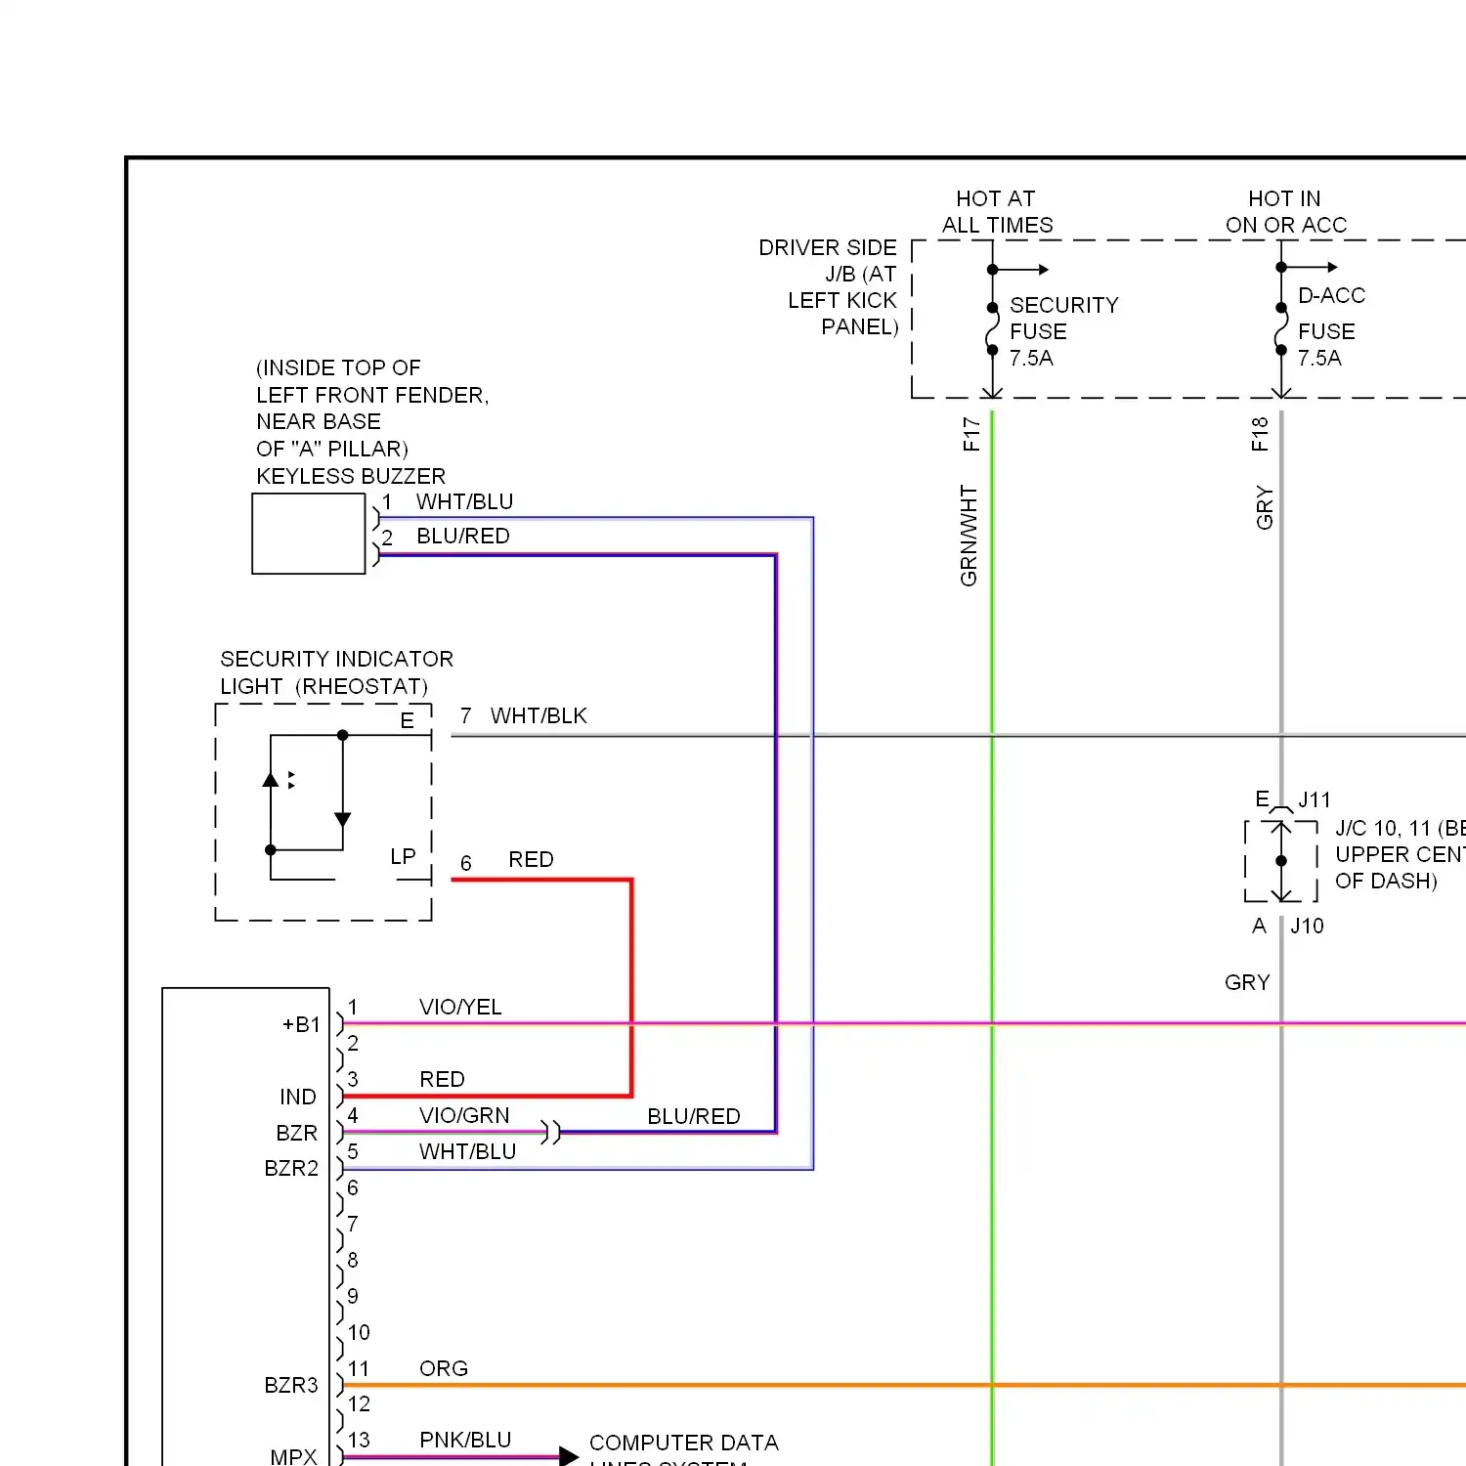1466x1466 pixels.
Task: Click the GRY label under J10
Action: click(x=1247, y=982)
